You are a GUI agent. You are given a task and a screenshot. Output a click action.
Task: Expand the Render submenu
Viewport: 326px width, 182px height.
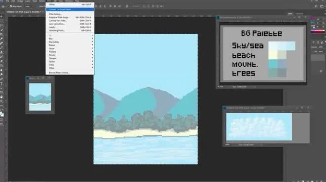tap(70, 55)
